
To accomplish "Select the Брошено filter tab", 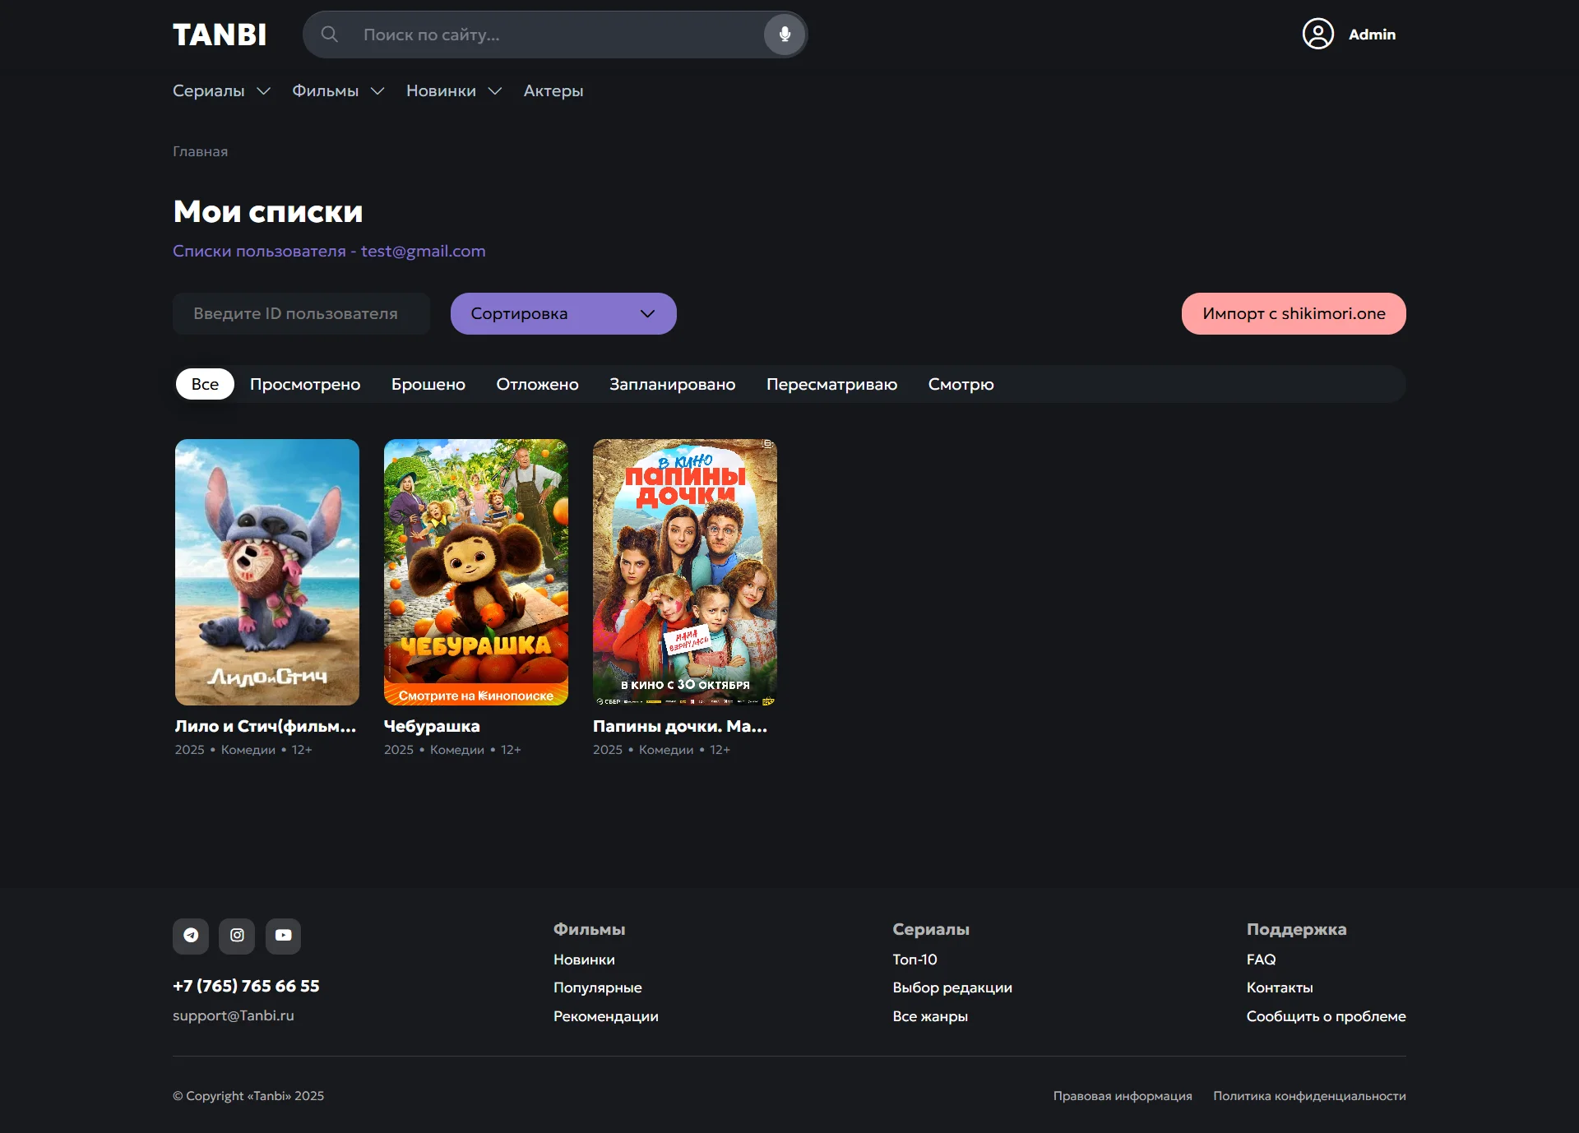I will click(428, 384).
